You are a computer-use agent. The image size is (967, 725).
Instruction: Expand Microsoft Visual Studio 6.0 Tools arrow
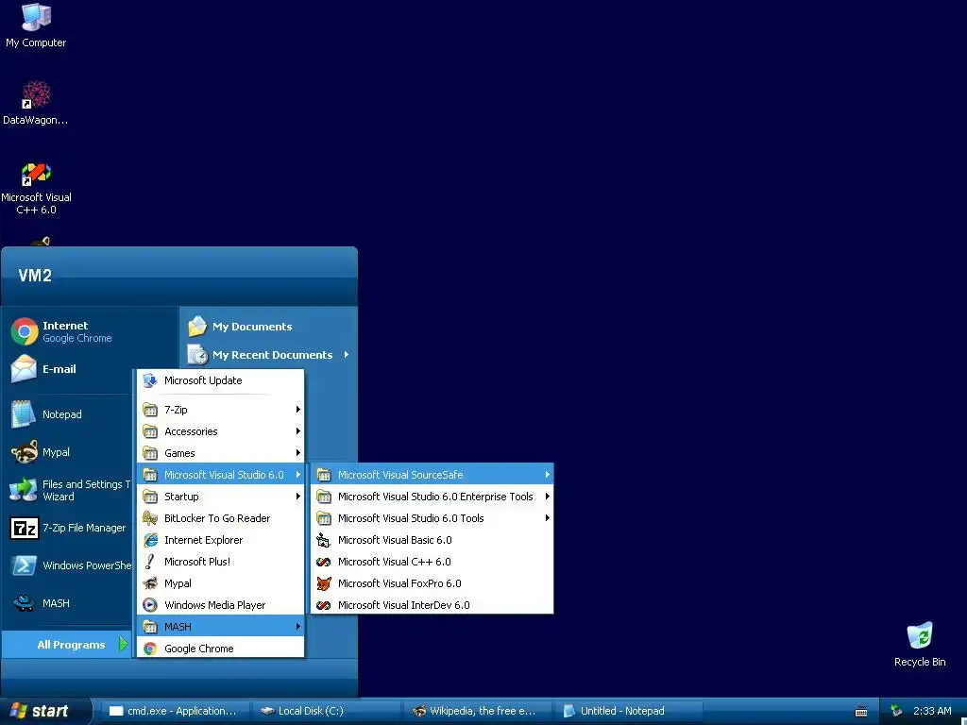547,518
